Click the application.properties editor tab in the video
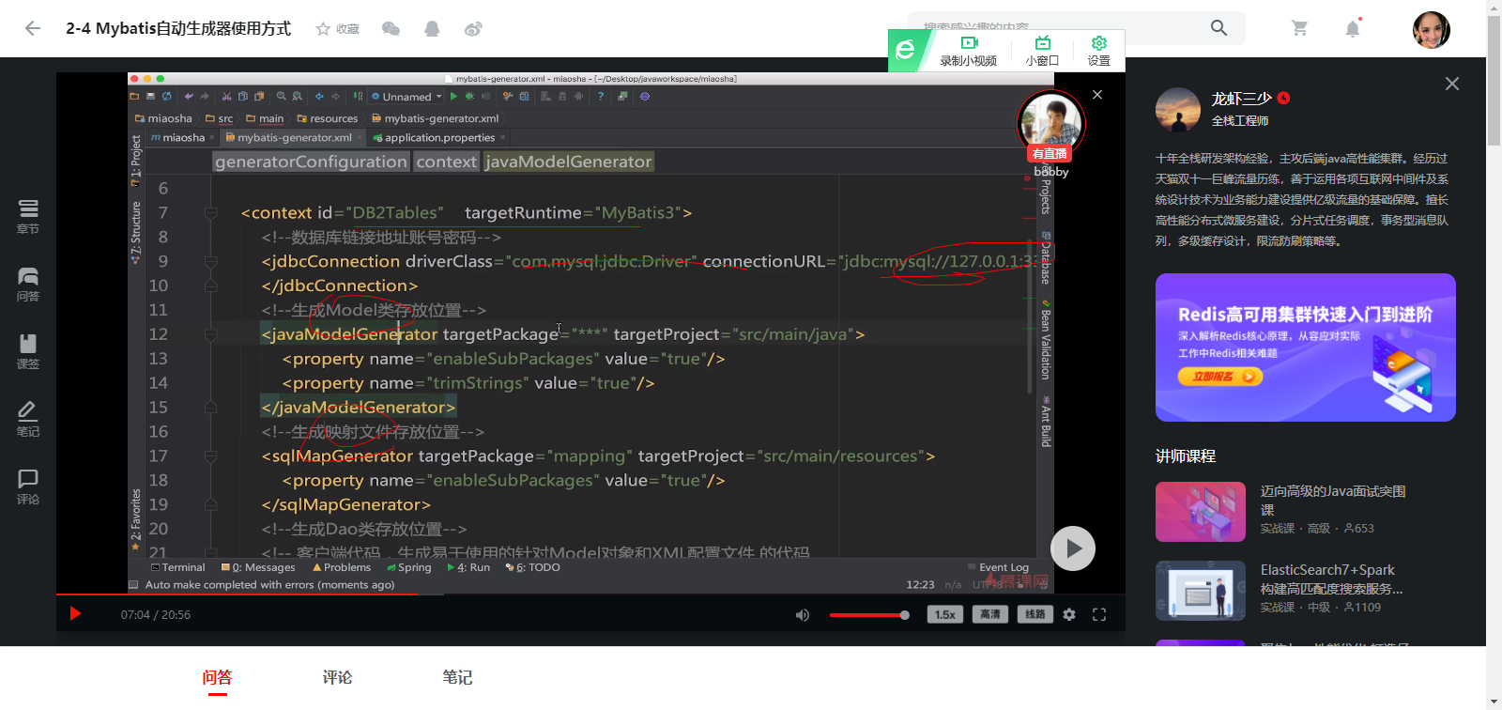The height and width of the screenshot is (710, 1502). pyautogui.click(x=439, y=137)
